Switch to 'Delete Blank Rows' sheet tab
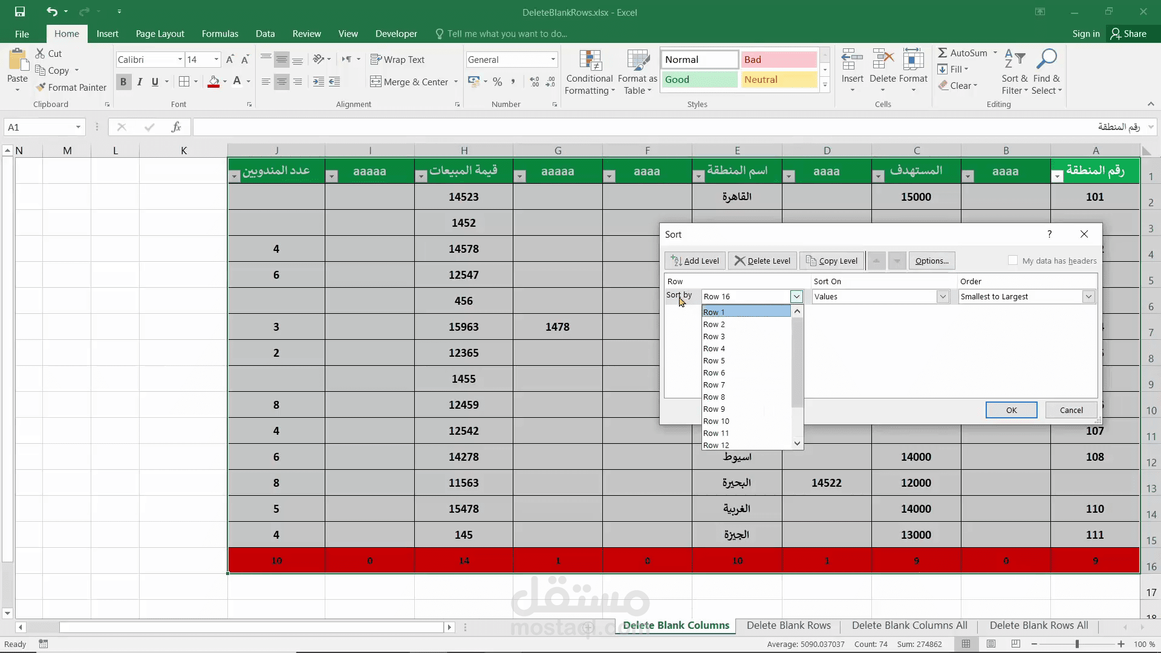Viewport: 1161px width, 653px height. 789,625
